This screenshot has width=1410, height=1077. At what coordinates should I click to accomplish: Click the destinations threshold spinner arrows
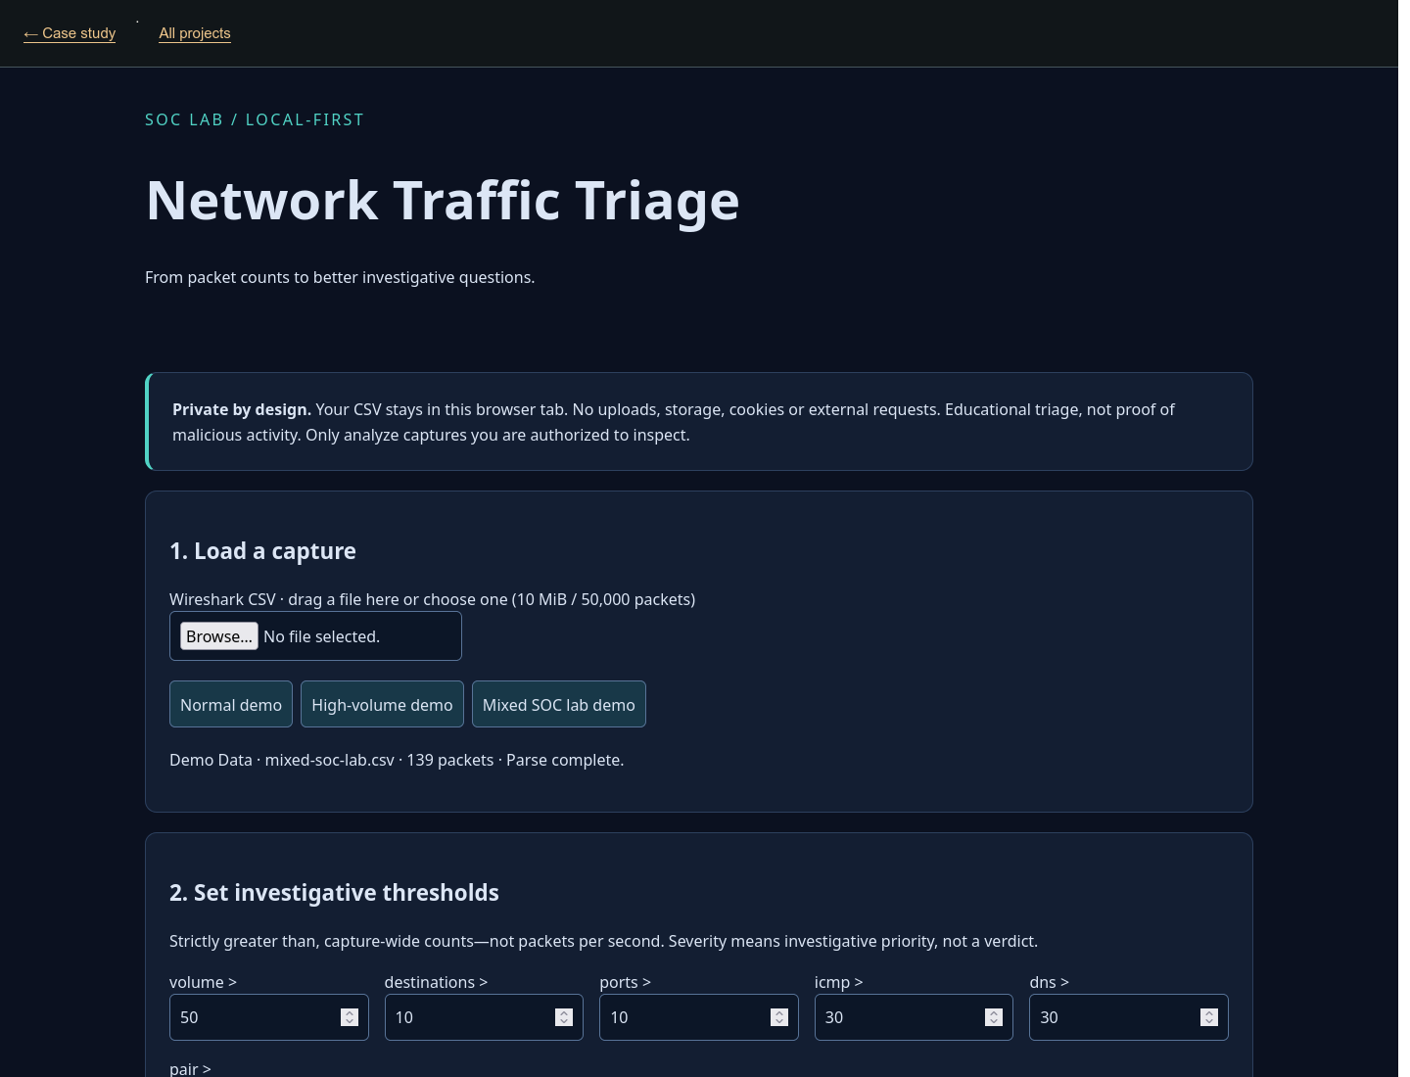click(x=564, y=1017)
